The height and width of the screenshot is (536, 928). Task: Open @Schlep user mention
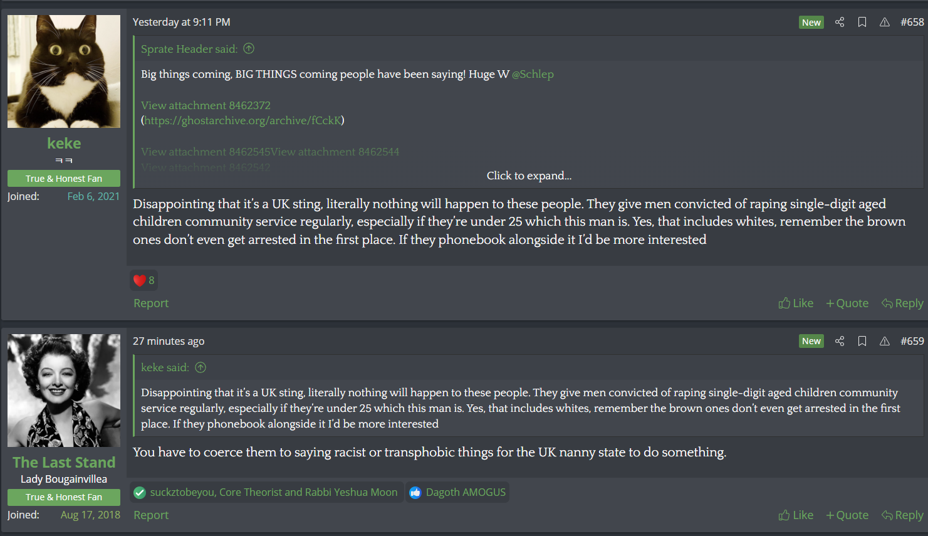(x=533, y=74)
